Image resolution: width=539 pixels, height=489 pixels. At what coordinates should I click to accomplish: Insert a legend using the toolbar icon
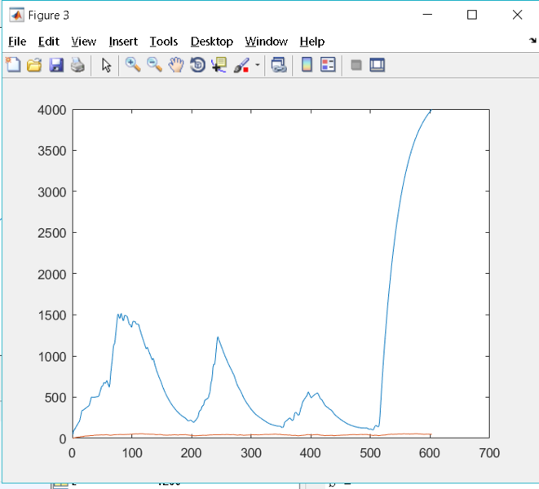329,65
